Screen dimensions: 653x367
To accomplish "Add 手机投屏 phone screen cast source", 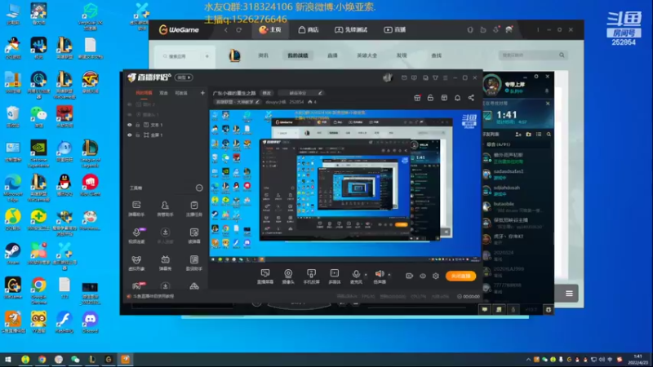I will (311, 276).
